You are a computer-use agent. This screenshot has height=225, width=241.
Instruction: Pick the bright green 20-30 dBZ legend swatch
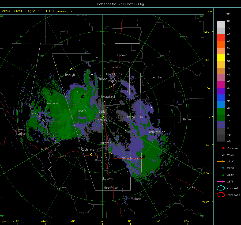(221, 111)
